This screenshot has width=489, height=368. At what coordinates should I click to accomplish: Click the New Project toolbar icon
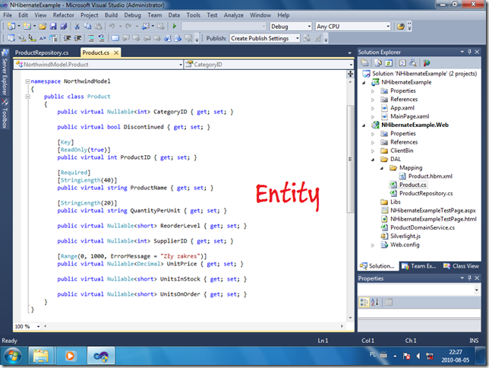[x=11, y=27]
